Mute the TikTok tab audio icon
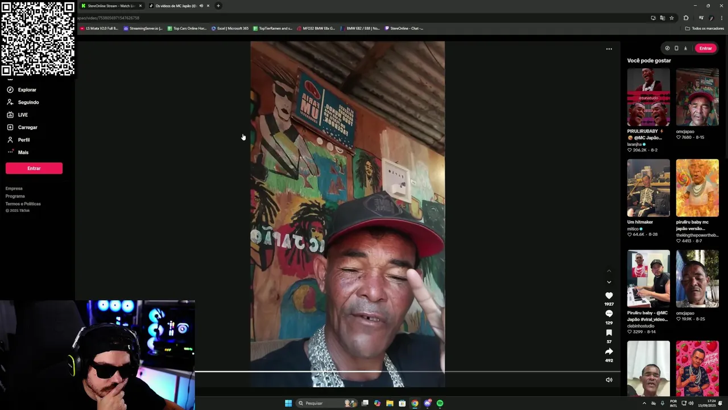 [201, 6]
